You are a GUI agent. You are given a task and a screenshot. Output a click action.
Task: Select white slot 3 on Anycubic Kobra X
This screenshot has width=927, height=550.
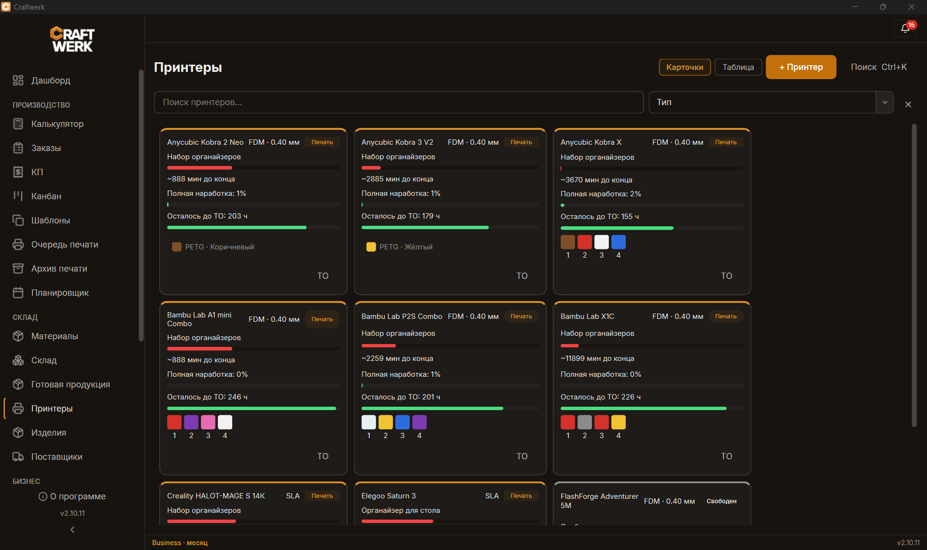[x=602, y=242]
